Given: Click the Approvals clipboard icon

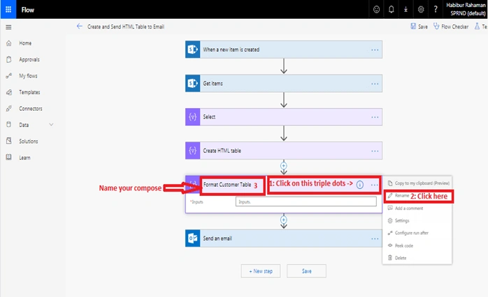Looking at the screenshot, I should click(9, 59).
